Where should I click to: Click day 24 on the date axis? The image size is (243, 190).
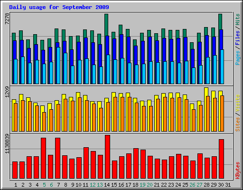[178, 185]
